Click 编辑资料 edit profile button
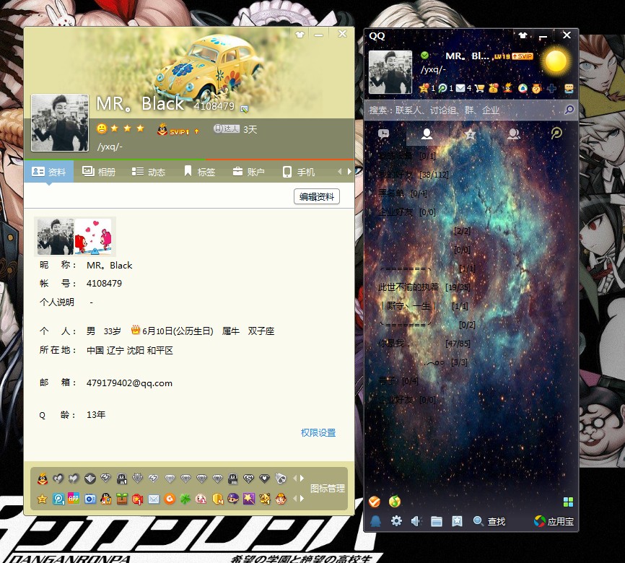The height and width of the screenshot is (563, 625). tap(317, 196)
